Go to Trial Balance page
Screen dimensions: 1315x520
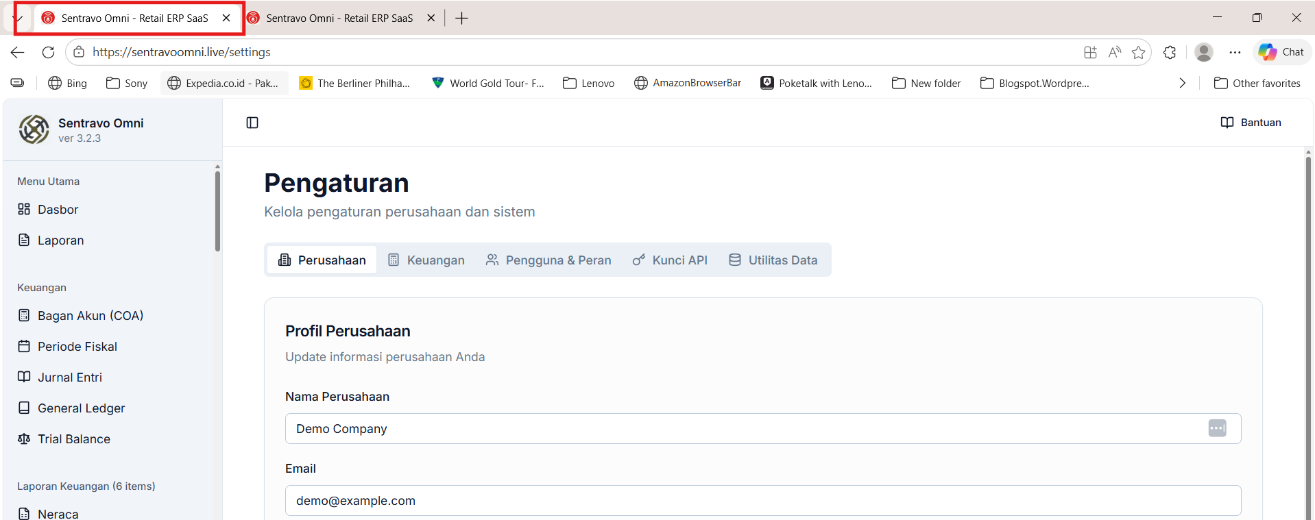[x=73, y=439]
